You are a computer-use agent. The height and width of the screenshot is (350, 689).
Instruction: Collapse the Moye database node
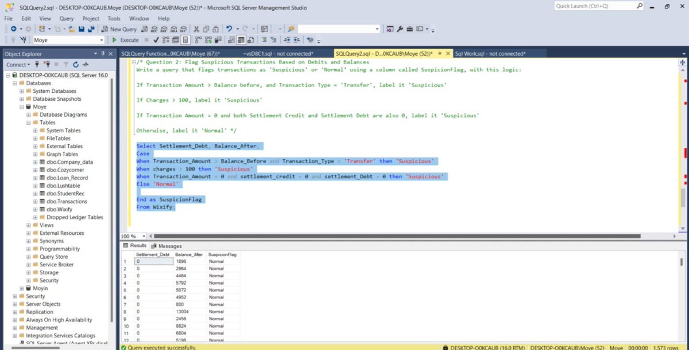pyautogui.click(x=21, y=107)
